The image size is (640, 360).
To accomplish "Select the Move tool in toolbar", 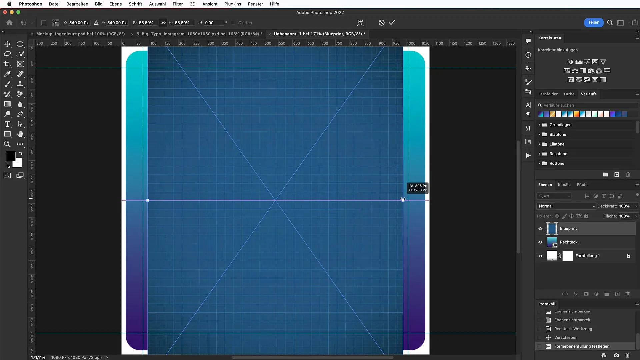I will pyautogui.click(x=7, y=44).
